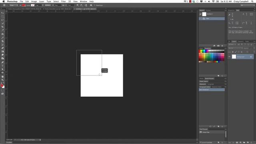Click the camera new snapshot icon in History panel

point(218,46)
